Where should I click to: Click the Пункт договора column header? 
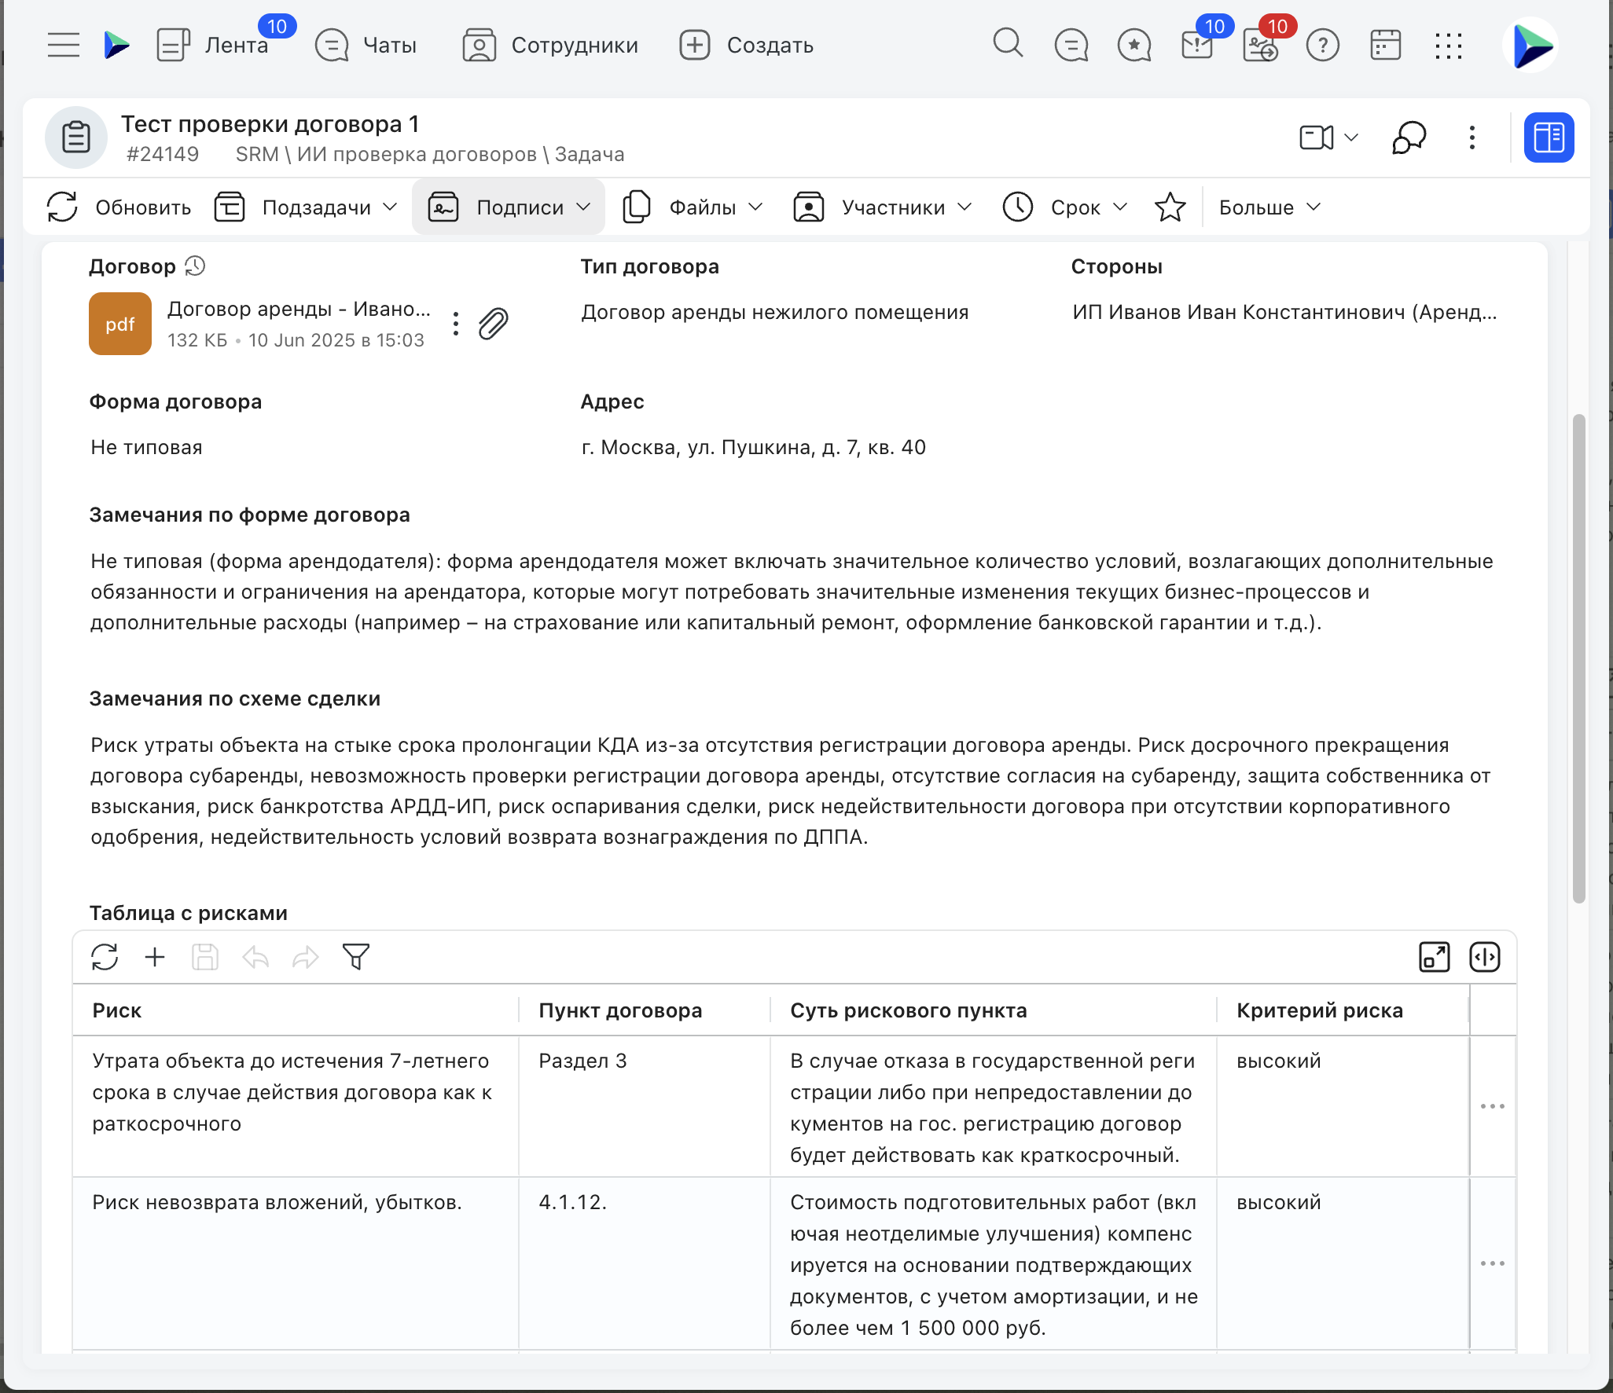[645, 1010]
